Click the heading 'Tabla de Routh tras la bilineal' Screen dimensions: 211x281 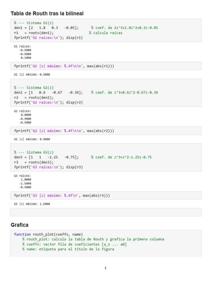47,13
